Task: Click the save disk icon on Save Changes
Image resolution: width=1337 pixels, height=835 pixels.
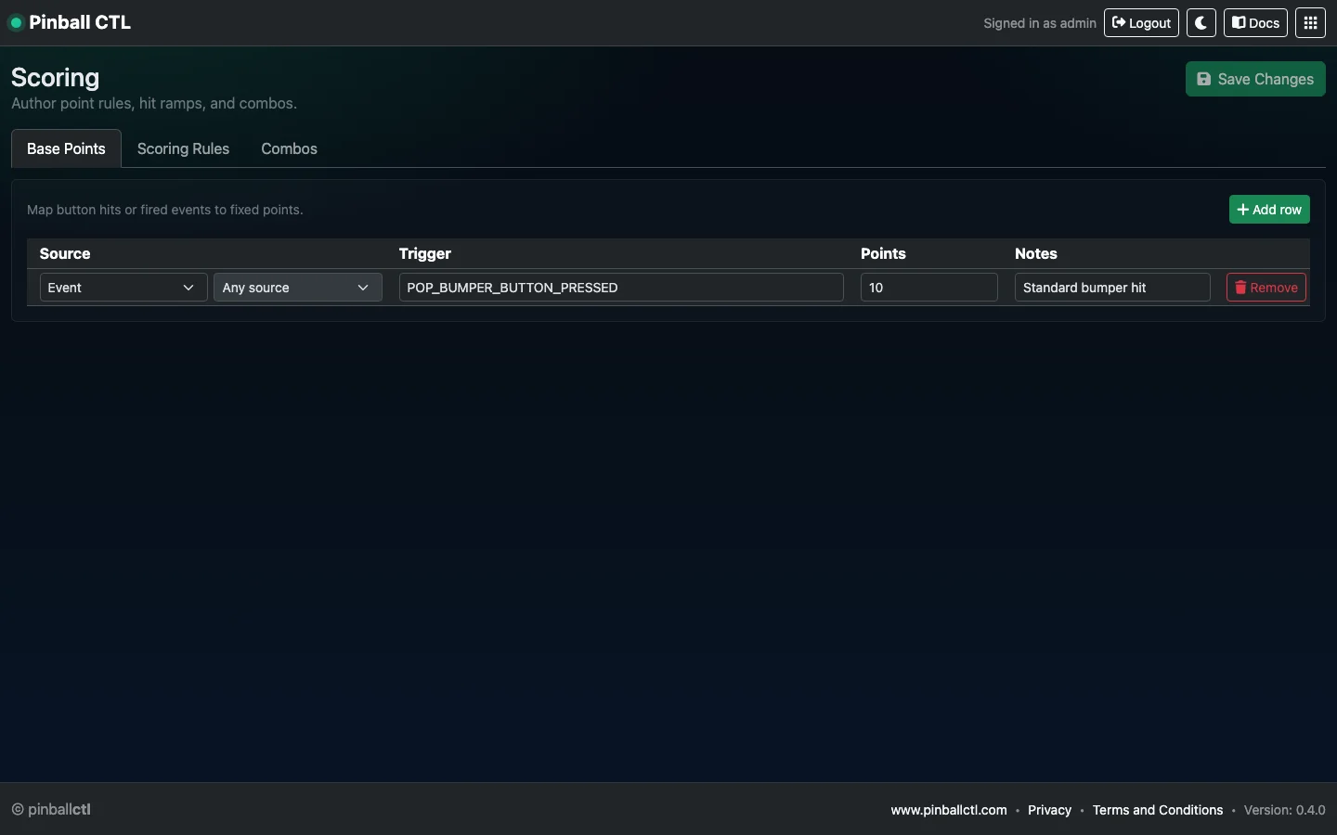Action: coord(1204,79)
